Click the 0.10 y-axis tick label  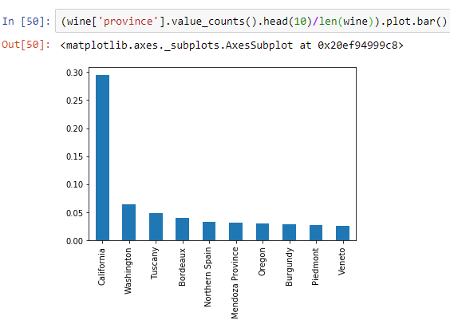click(x=75, y=184)
